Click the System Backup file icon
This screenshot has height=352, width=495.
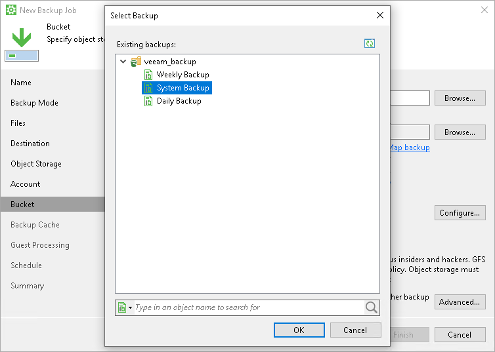pyautogui.click(x=148, y=88)
